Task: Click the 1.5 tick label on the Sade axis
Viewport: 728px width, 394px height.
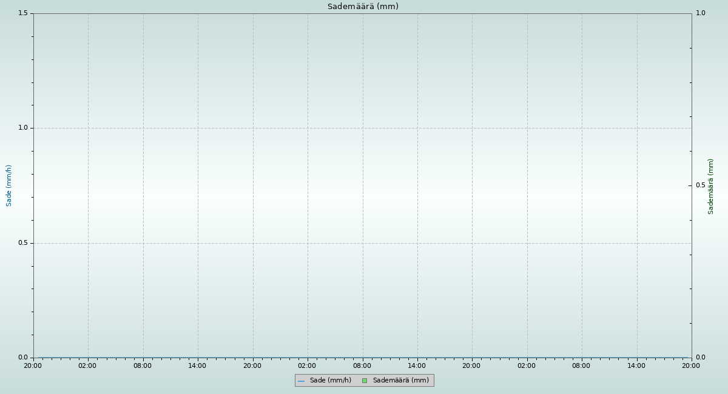Action: pyautogui.click(x=24, y=13)
